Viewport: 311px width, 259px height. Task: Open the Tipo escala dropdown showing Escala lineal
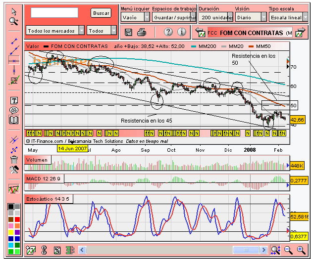coord(288,17)
